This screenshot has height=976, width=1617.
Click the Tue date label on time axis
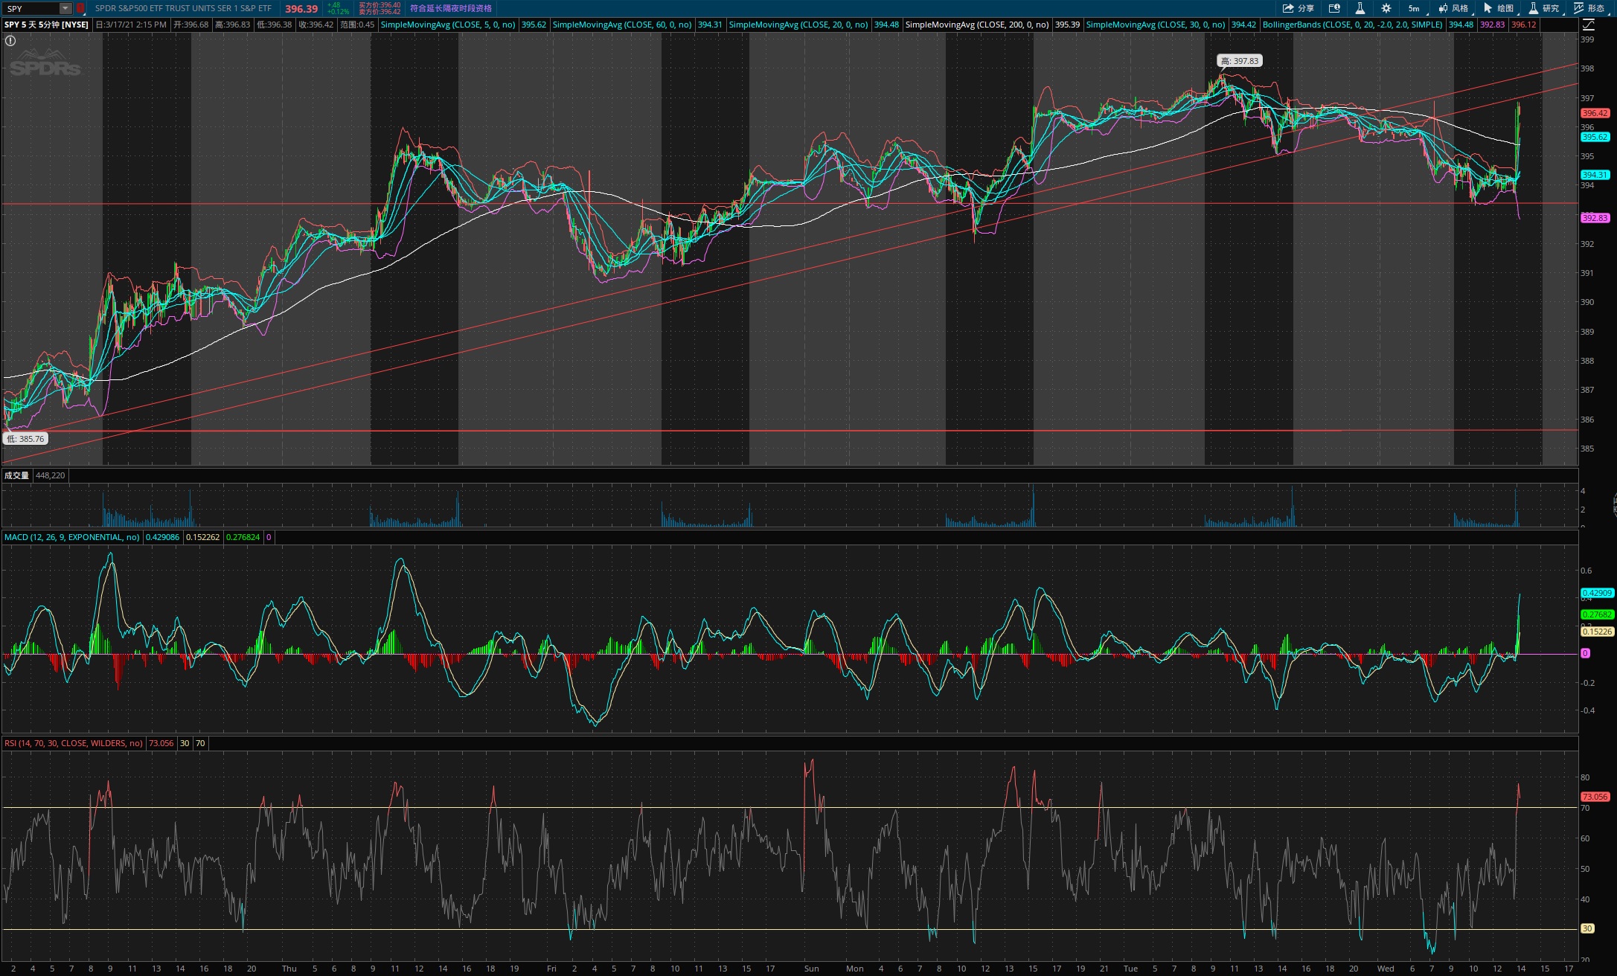click(x=1130, y=969)
